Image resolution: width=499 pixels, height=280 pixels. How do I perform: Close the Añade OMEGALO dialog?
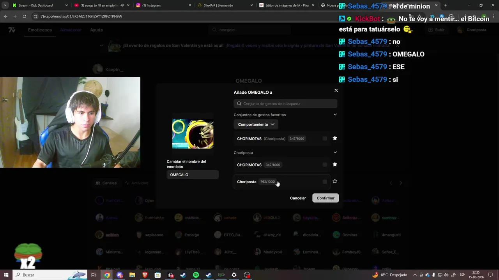click(336, 91)
